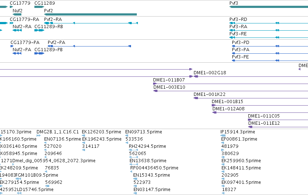This screenshot has width=308, height=195.
Task: Select the Nuf2 gene glyph
Action: coord(17,14)
